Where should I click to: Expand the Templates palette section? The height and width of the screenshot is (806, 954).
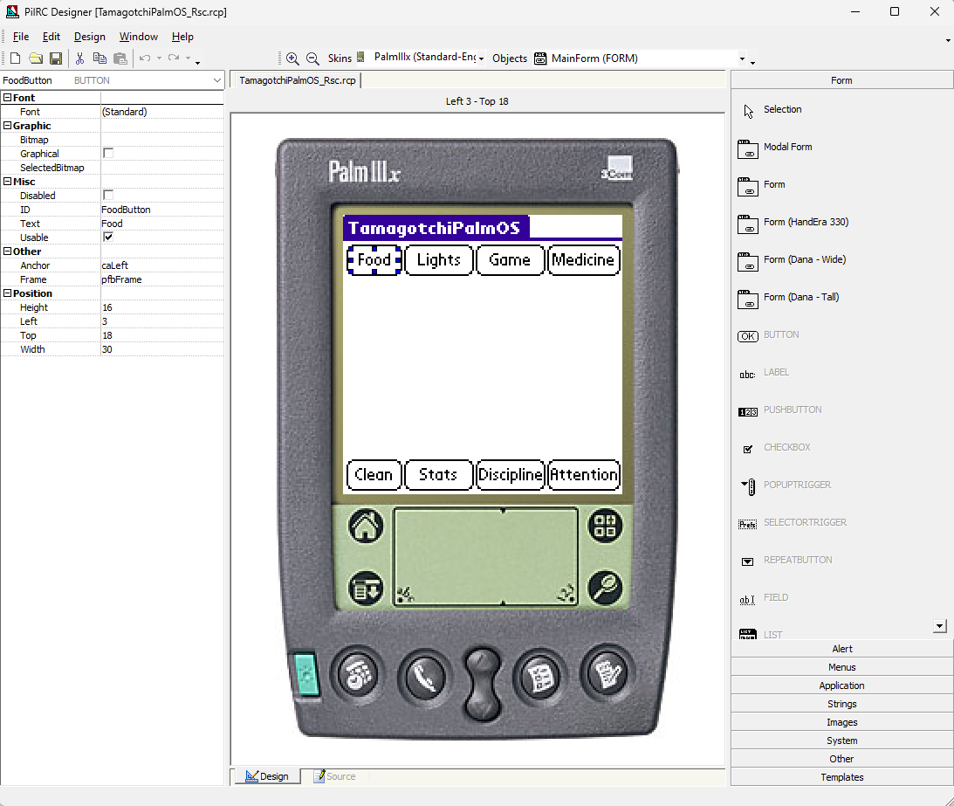pos(842,777)
